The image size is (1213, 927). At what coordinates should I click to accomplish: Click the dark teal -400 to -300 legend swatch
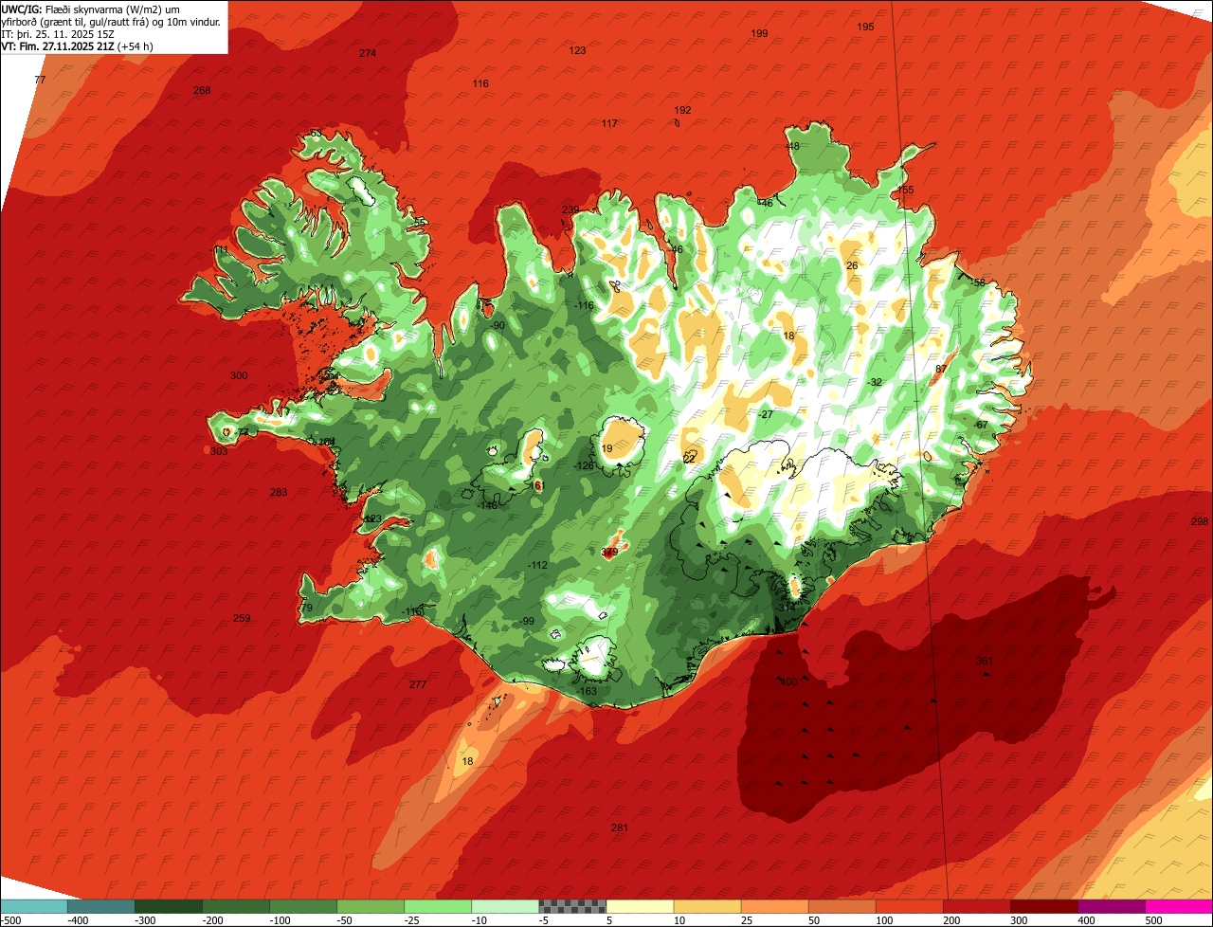[101, 906]
